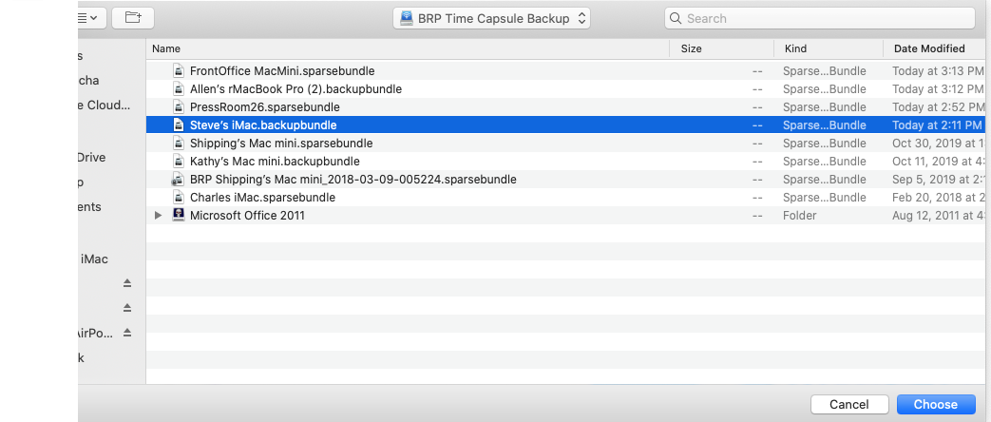991x422 pixels.
Task: Click Allen's rMacBook Pro (2) bundle icon
Action: click(179, 89)
